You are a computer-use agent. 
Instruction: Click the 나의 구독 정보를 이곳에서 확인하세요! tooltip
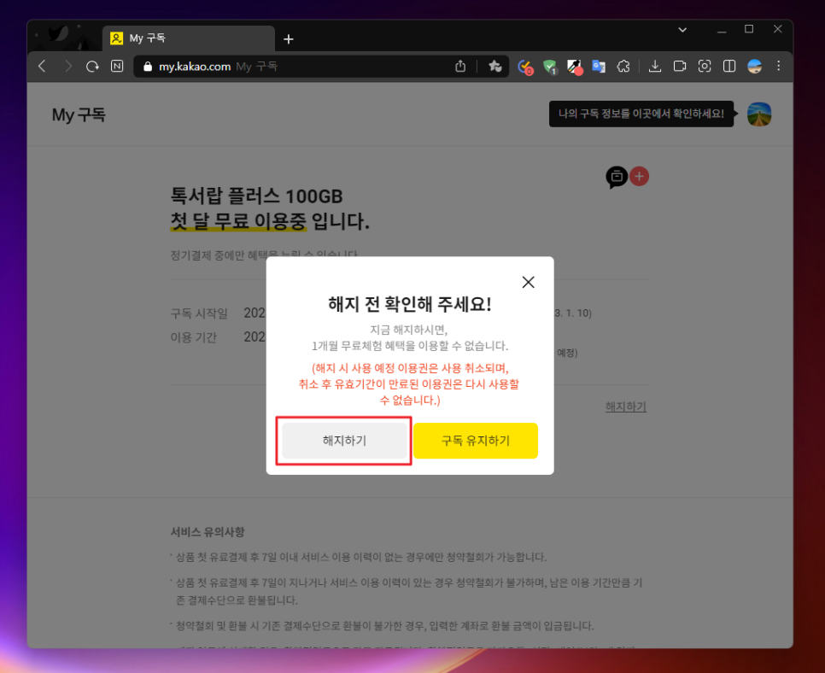click(641, 114)
